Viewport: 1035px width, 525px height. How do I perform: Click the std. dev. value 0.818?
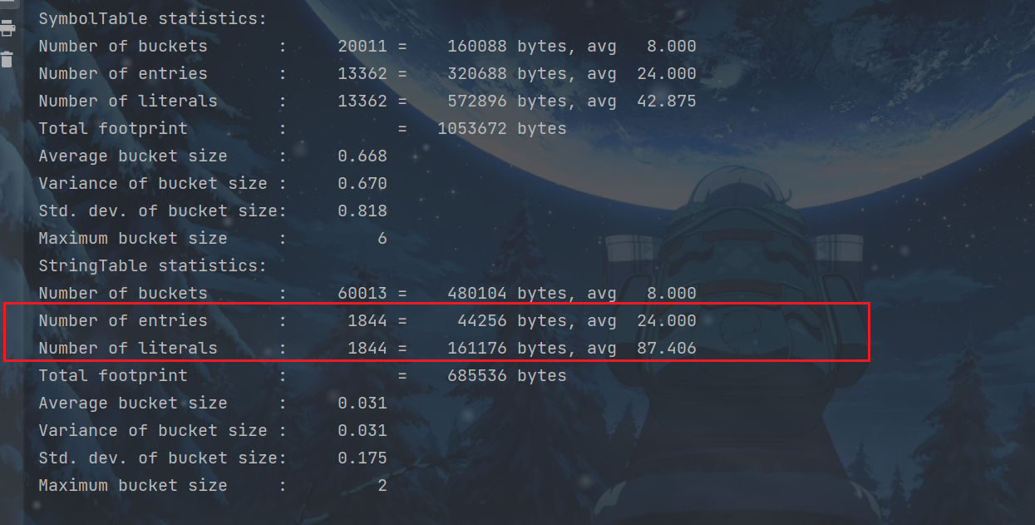click(x=362, y=210)
